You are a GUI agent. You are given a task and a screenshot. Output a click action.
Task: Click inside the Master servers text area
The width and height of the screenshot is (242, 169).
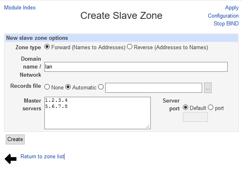[97, 113]
